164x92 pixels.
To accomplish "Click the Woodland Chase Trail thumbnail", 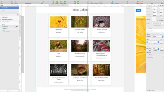I will coord(101,70).
